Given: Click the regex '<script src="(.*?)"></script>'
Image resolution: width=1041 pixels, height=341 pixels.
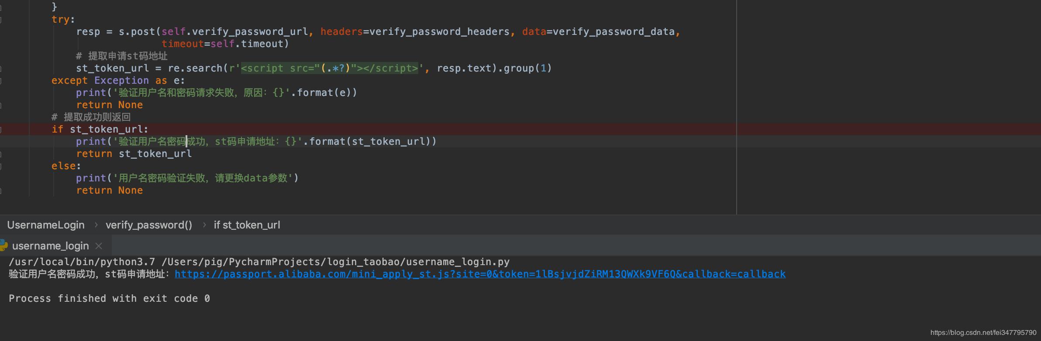Looking at the screenshot, I should tap(330, 68).
